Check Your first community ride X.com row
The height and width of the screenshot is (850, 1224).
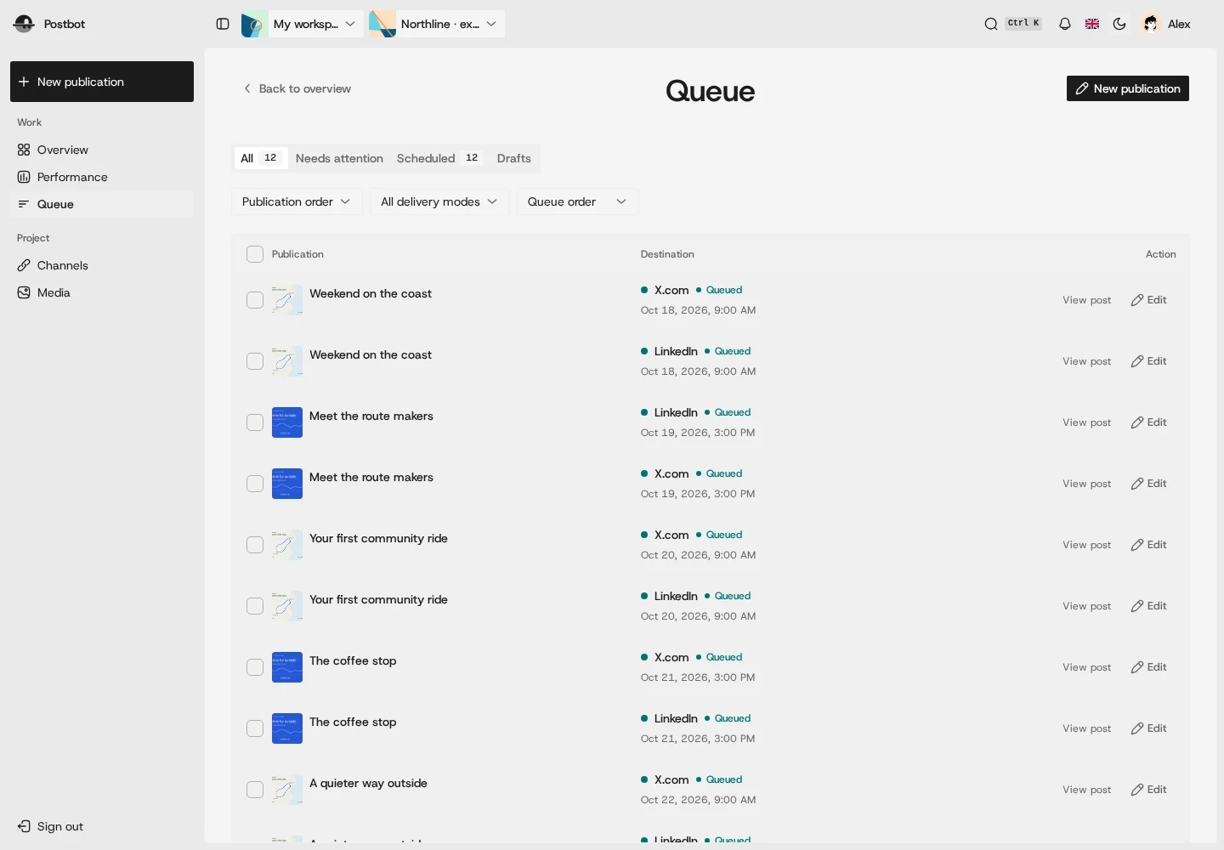point(255,545)
